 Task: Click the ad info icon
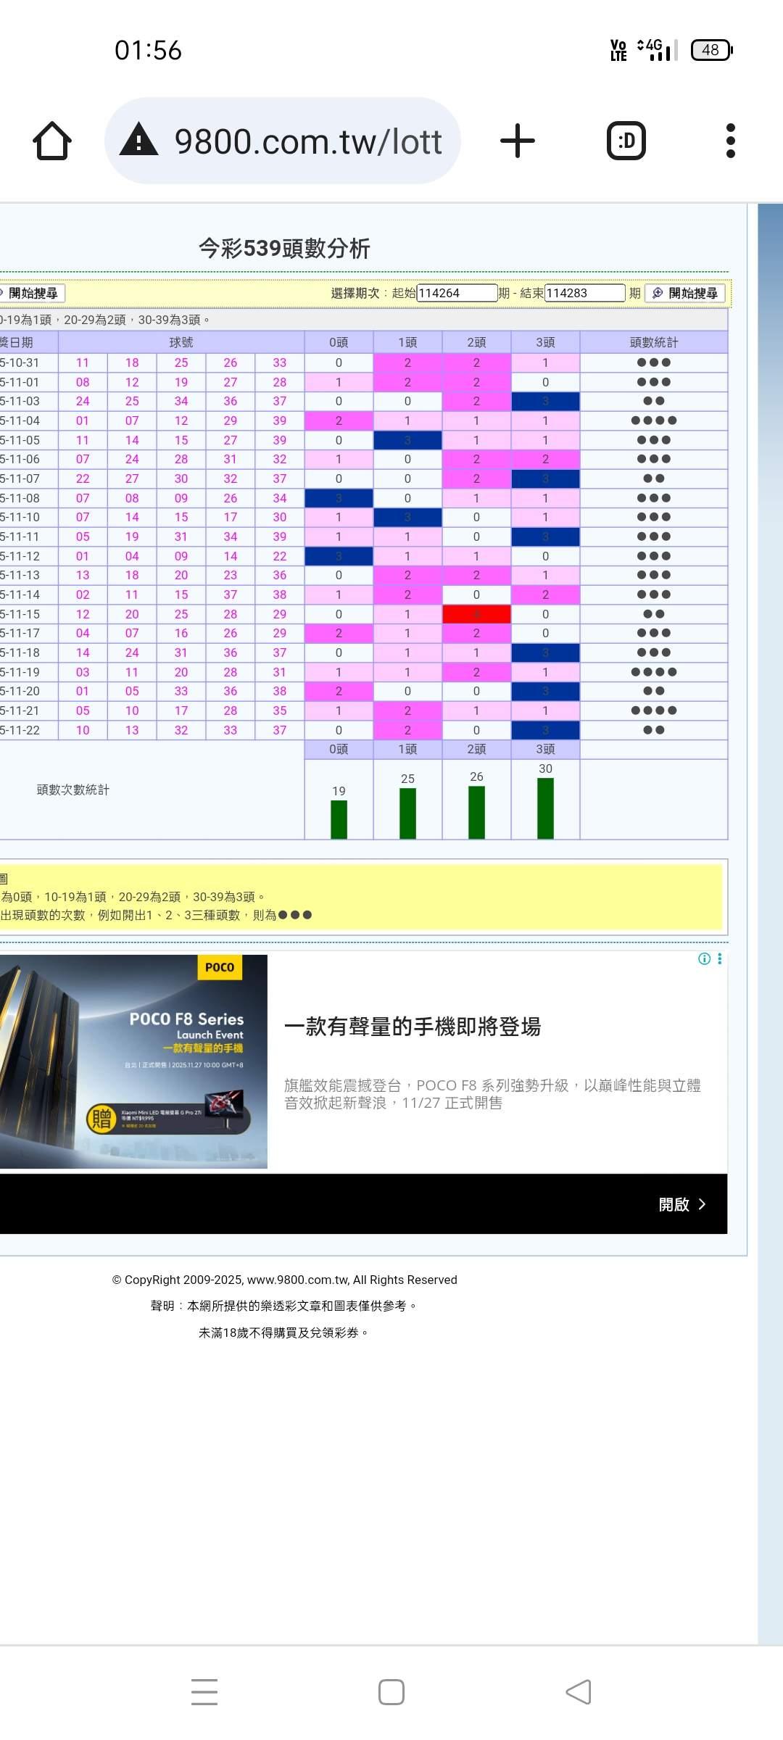tap(703, 958)
